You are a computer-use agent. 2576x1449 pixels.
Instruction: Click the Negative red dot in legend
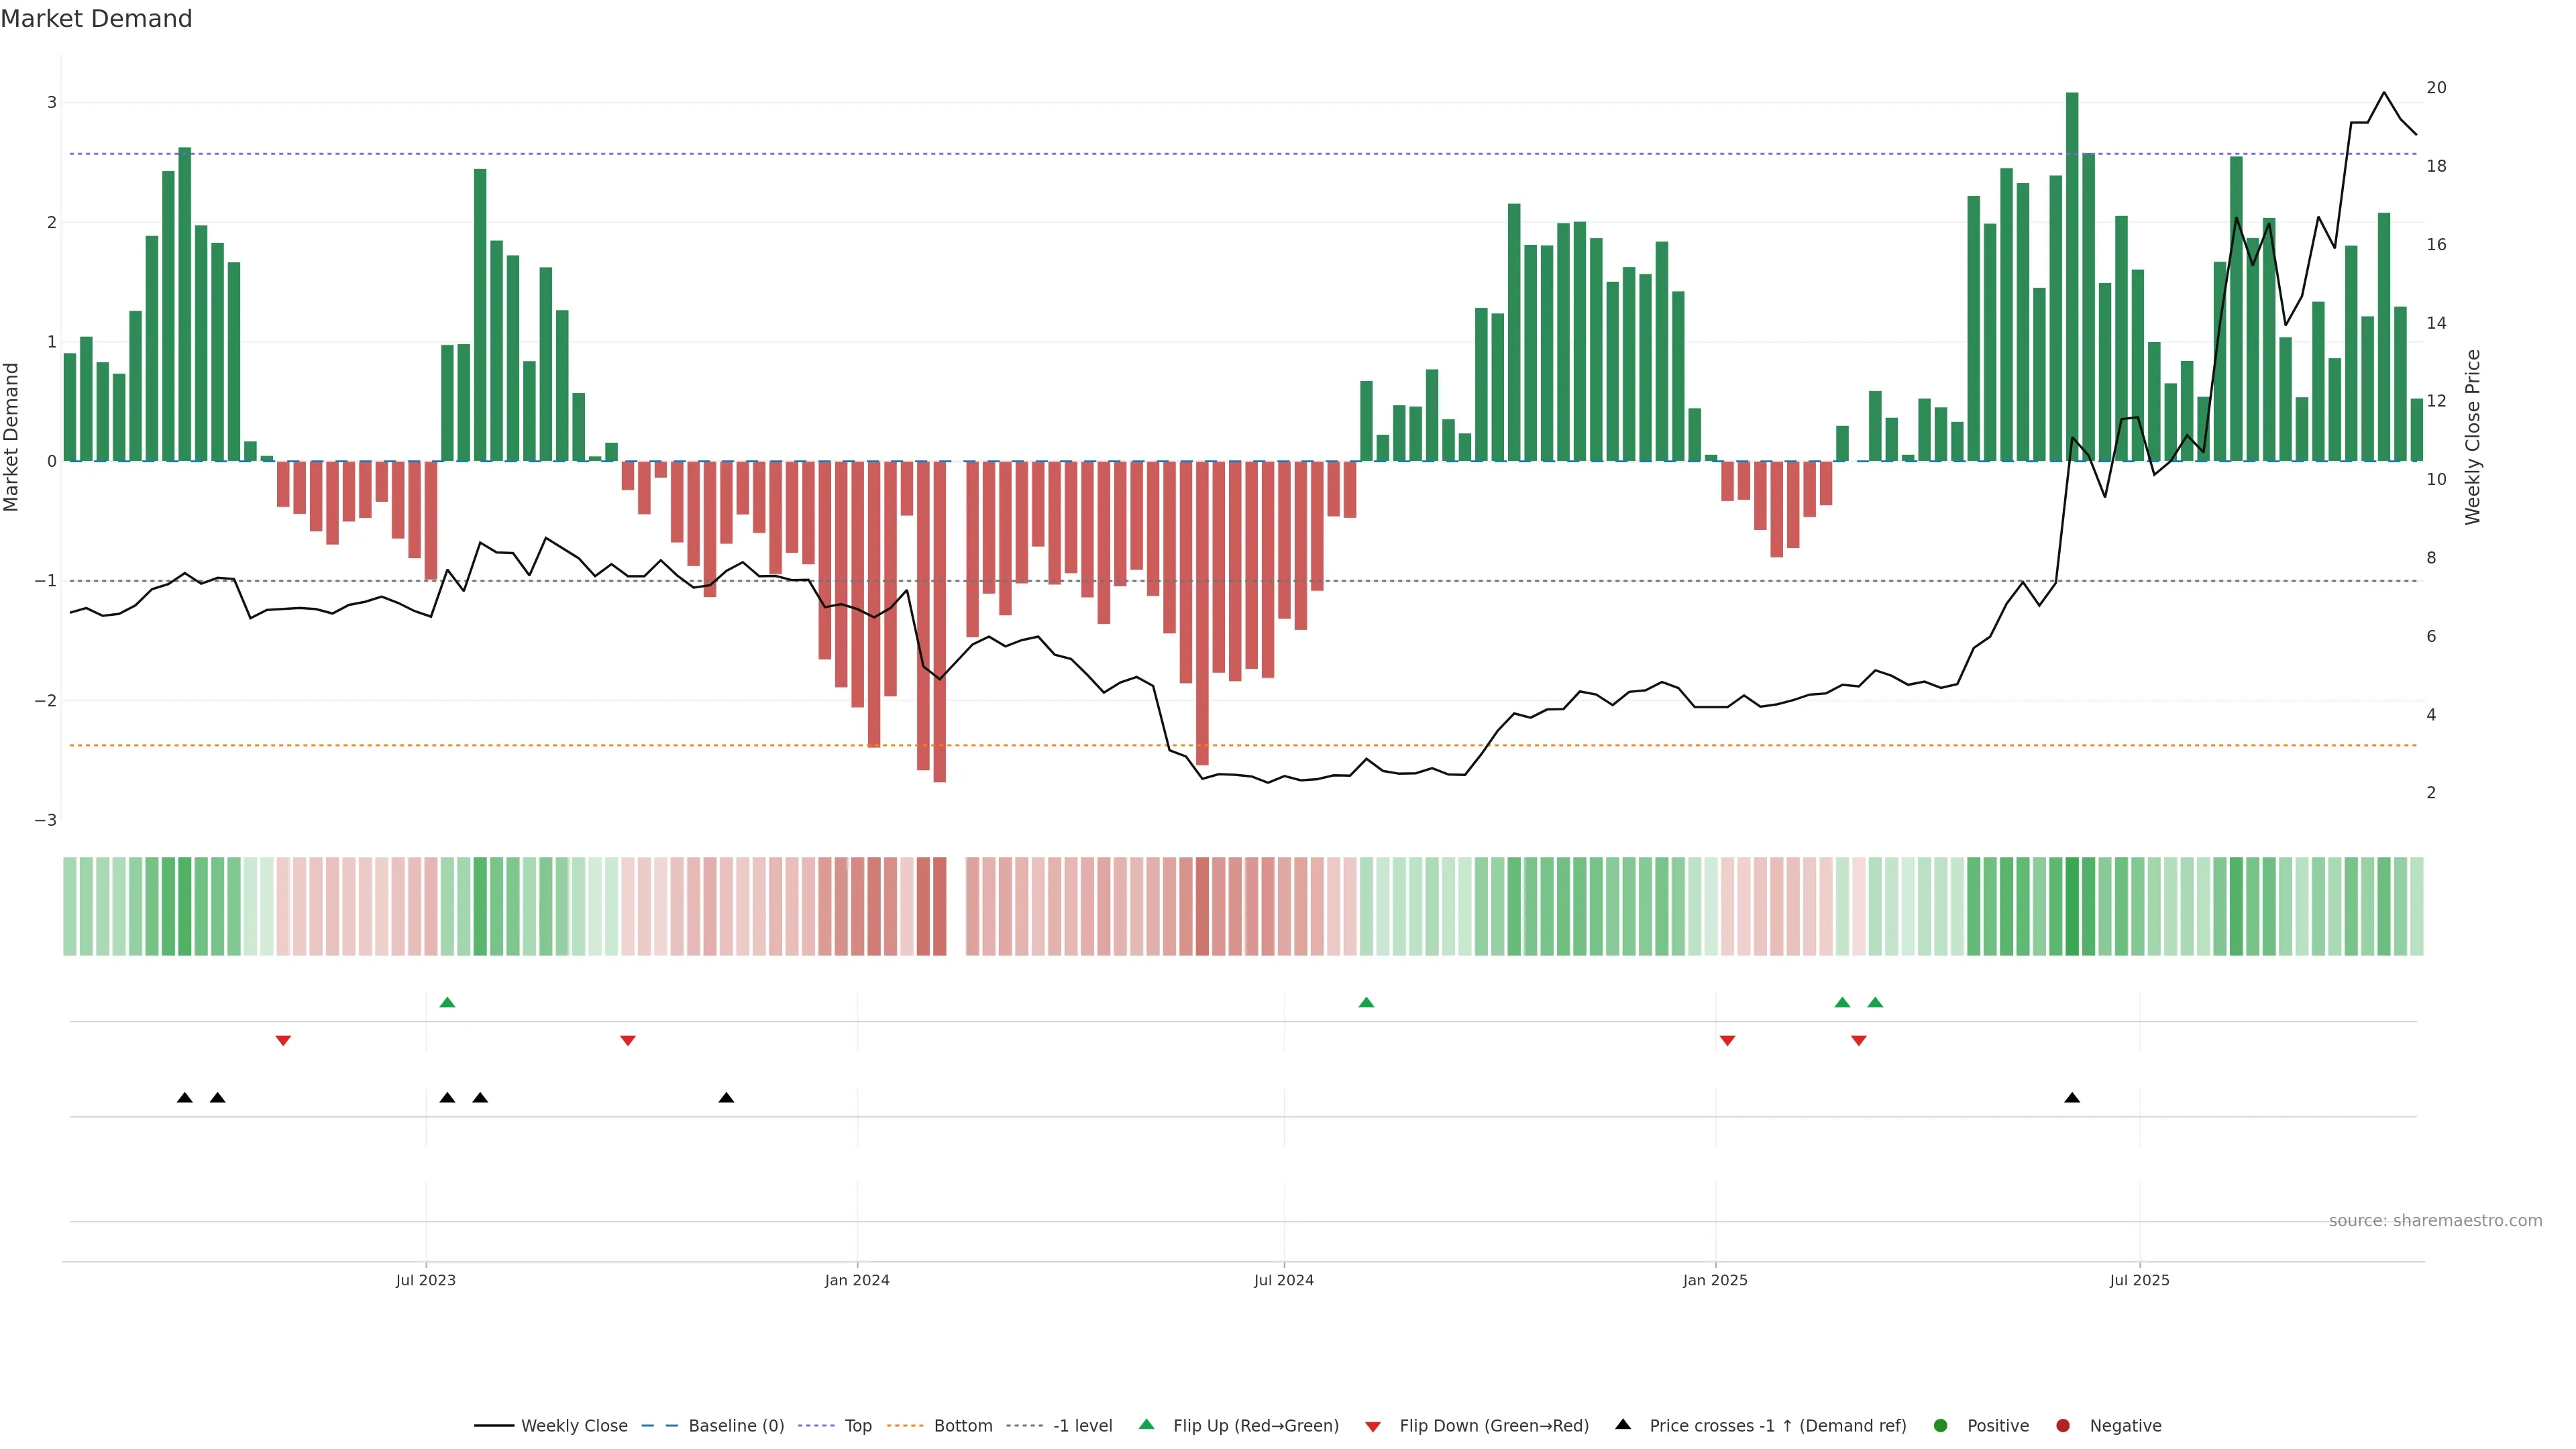click(2062, 1425)
